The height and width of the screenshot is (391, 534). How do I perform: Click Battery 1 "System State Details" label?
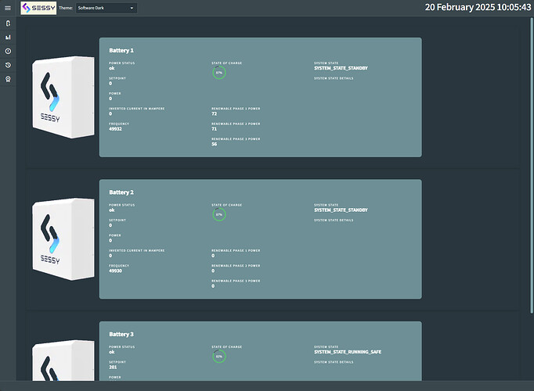coord(334,78)
